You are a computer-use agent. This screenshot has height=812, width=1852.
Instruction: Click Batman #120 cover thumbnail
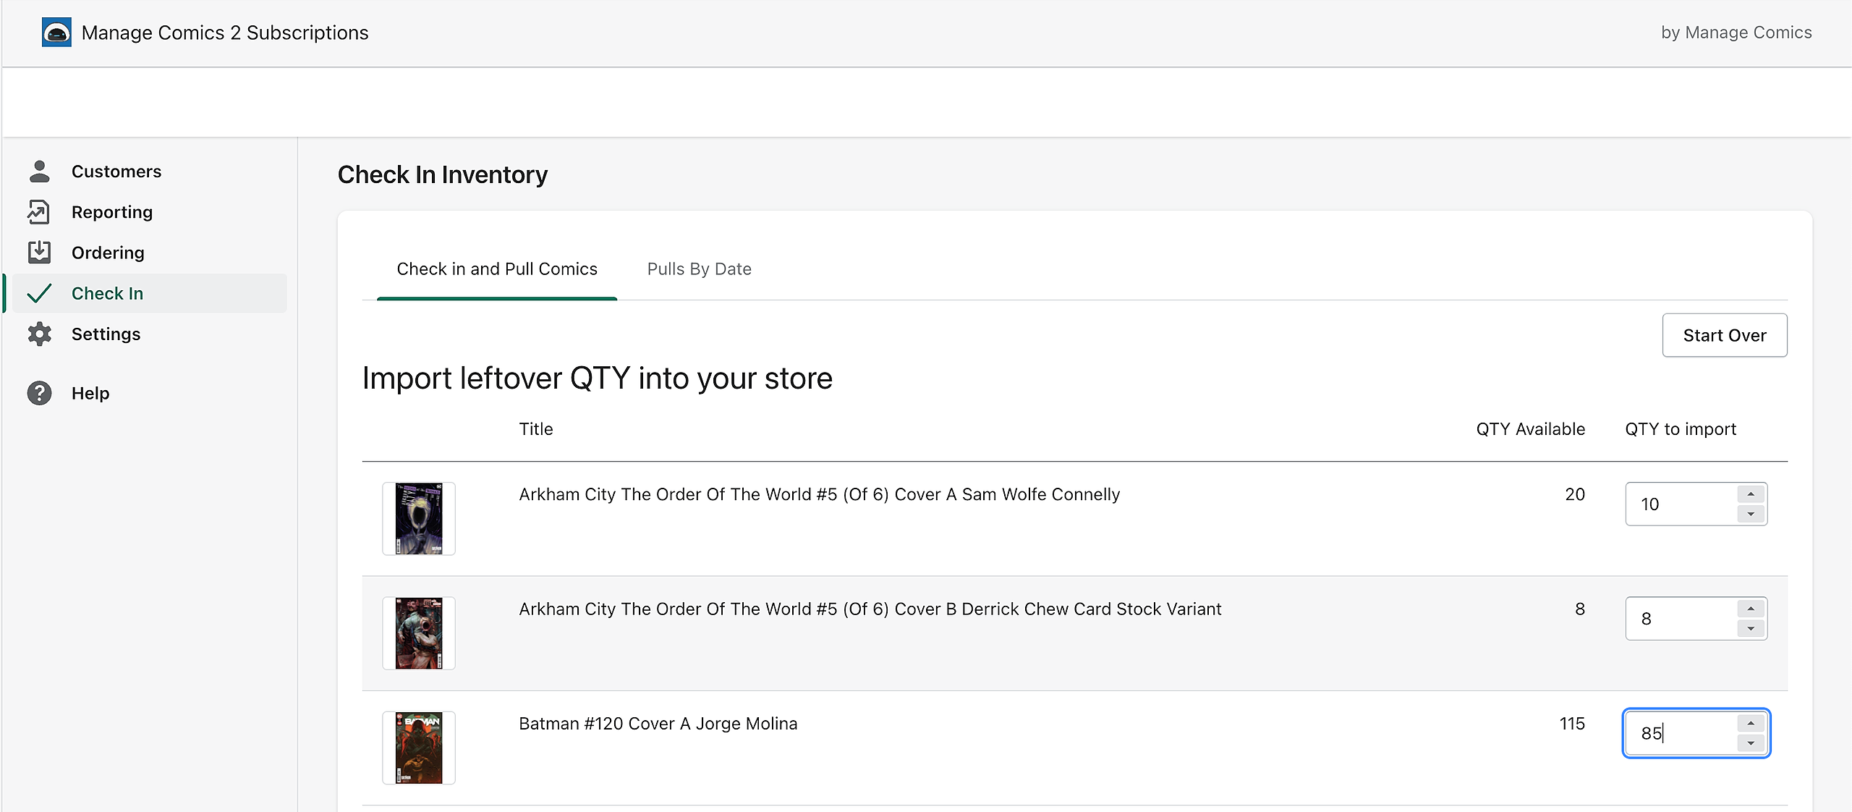[419, 748]
